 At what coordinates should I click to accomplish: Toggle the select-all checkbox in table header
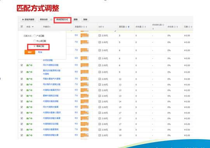click(22, 26)
